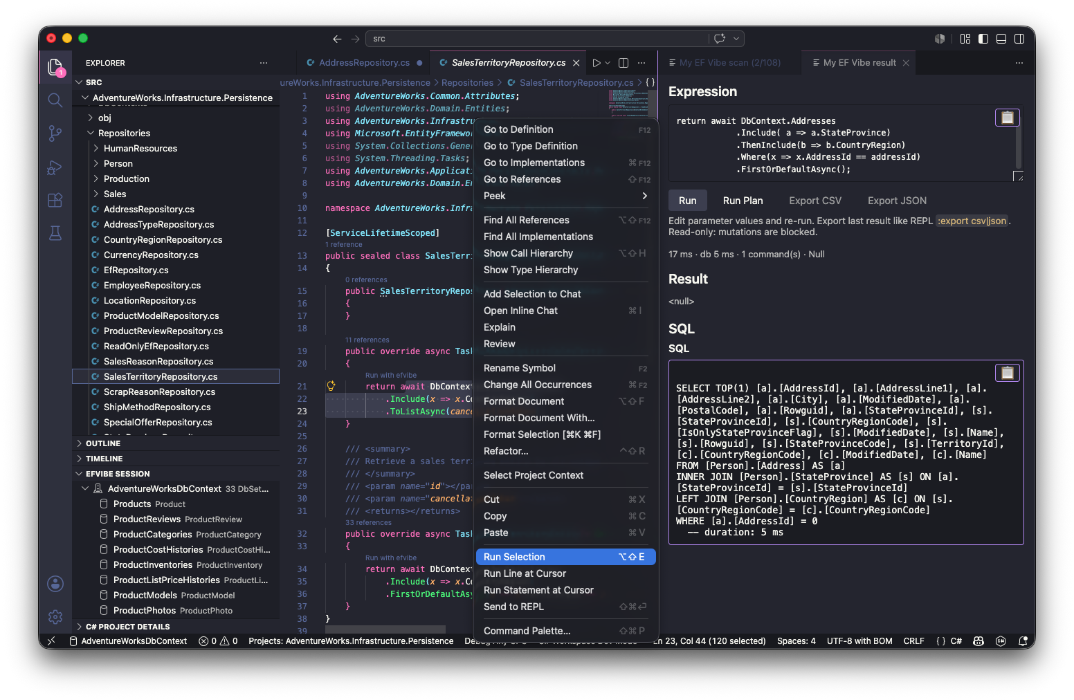Image resolution: width=1074 pixels, height=700 pixels.
Task: Click Export JSON button
Action: [x=897, y=201]
